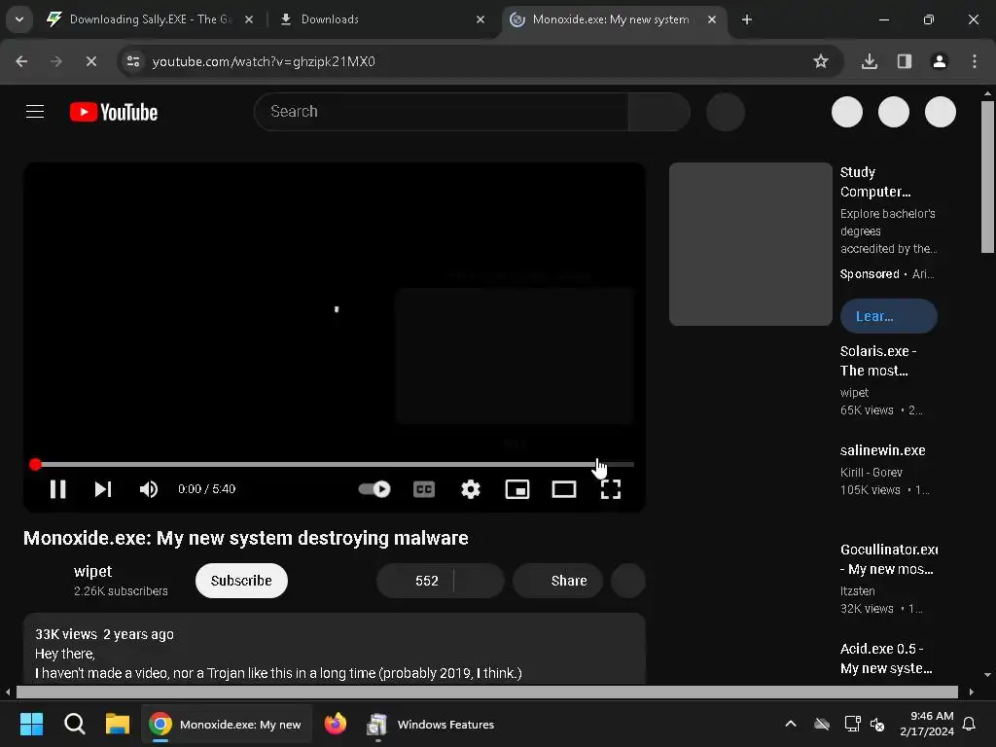996x747 pixels.
Task: Open File Explorer from taskbar
Action: 117,724
